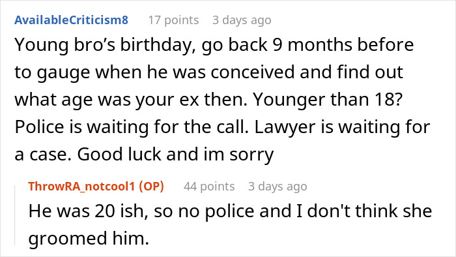Click the phrase 'Younger than 18?'
The image size is (456, 257).
point(328,100)
